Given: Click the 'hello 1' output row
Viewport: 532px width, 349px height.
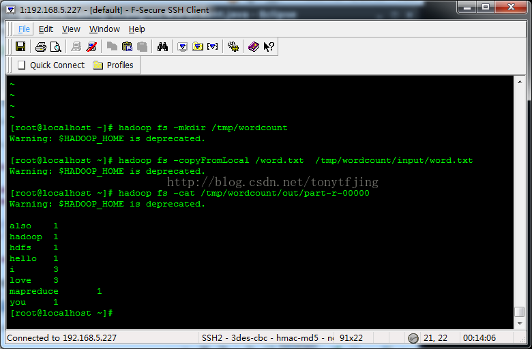Looking at the screenshot, I should [x=34, y=258].
